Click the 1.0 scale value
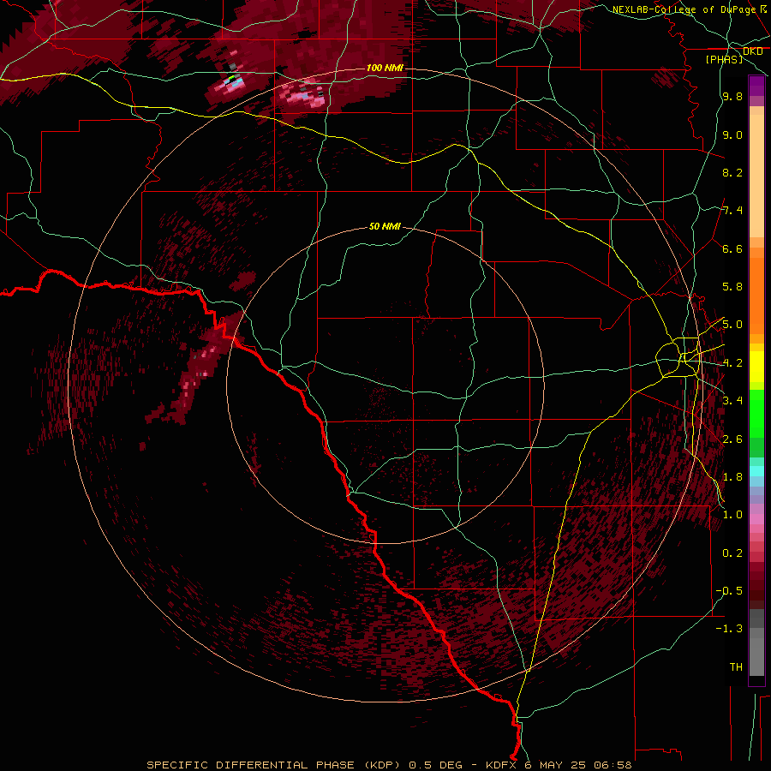 tap(732, 515)
